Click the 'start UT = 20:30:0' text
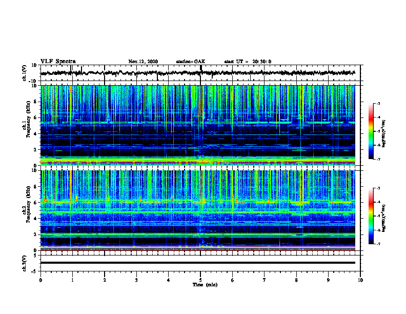 pyautogui.click(x=248, y=62)
